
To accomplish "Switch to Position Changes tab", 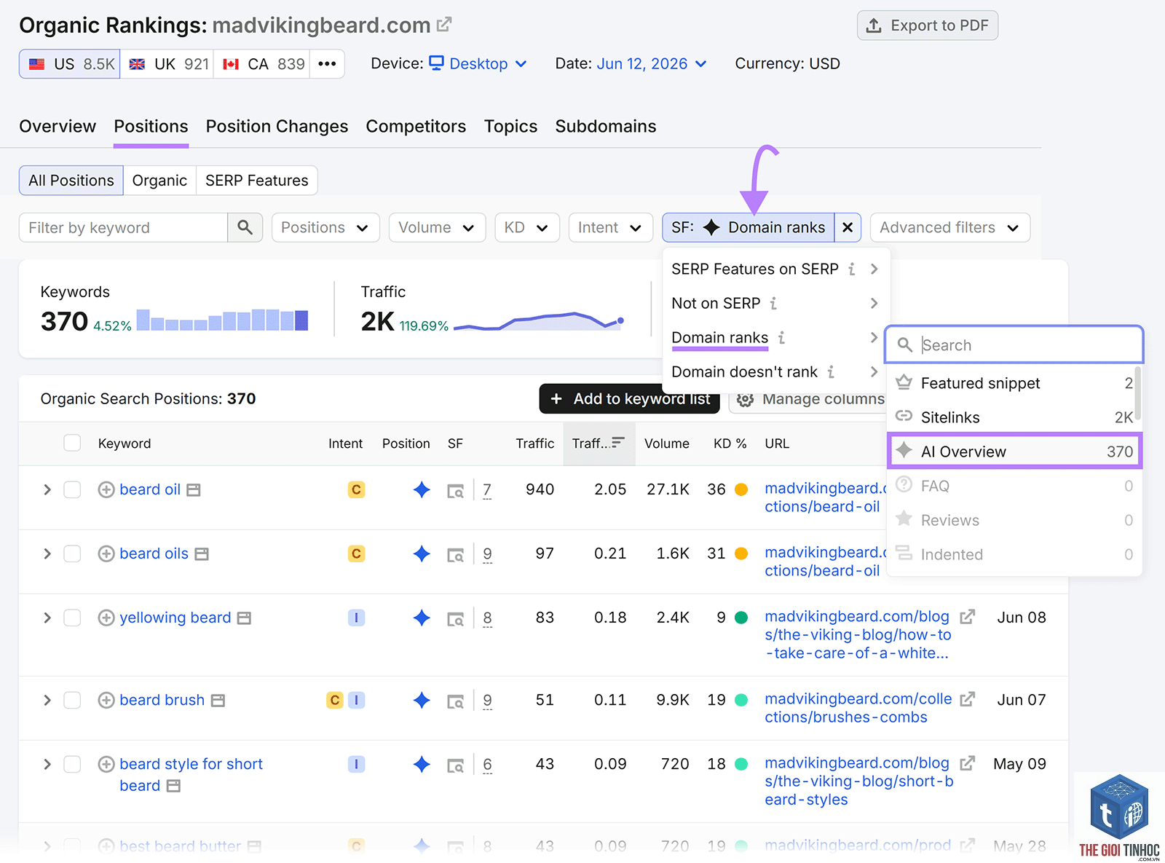I will [x=277, y=126].
